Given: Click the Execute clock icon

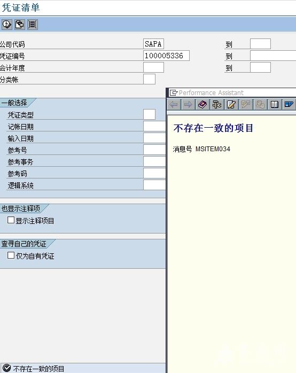Looking at the screenshot, I should (x=6, y=24).
